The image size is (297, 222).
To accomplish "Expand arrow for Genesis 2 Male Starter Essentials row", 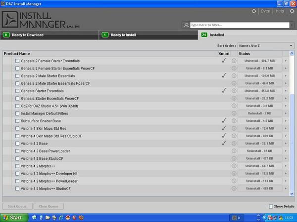I will click(x=286, y=76).
